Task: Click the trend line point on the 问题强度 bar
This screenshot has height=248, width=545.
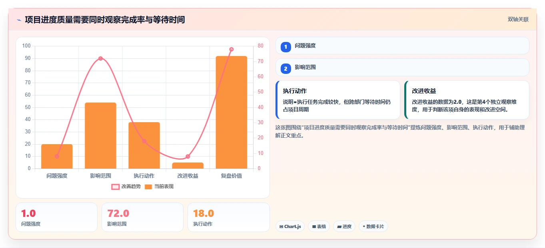Action: (x=57, y=157)
